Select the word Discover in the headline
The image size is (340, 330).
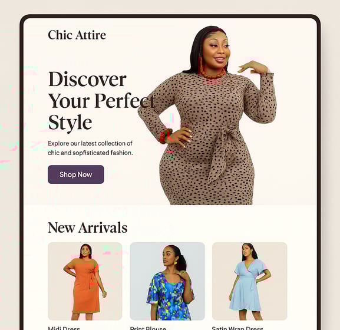point(87,79)
